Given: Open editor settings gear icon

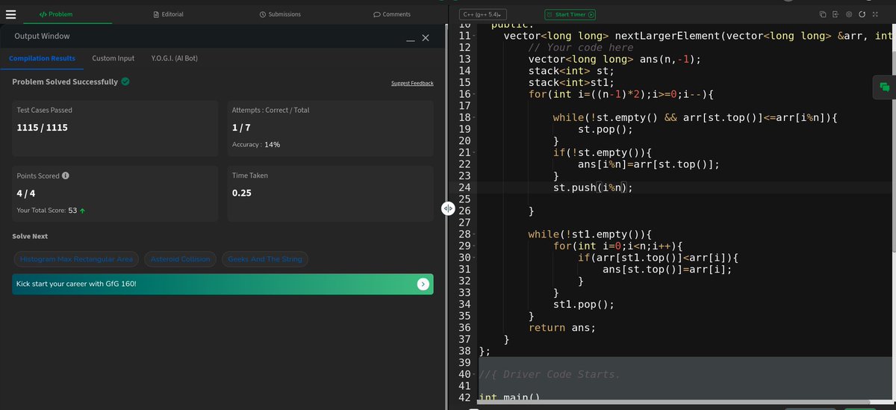Looking at the screenshot, I should (x=849, y=14).
